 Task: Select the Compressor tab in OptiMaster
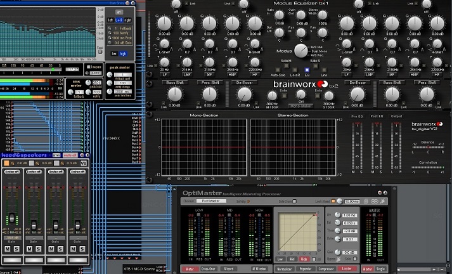[326, 269]
